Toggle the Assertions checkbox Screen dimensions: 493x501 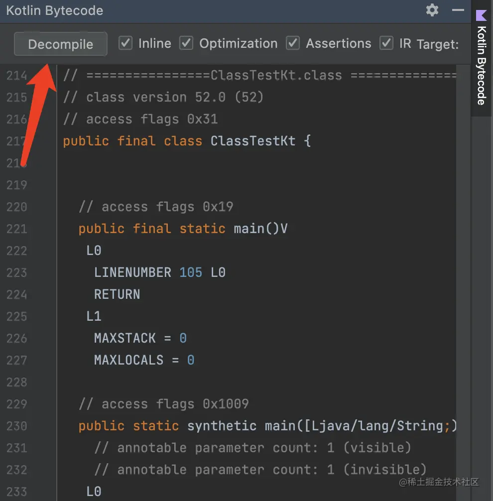coord(293,43)
